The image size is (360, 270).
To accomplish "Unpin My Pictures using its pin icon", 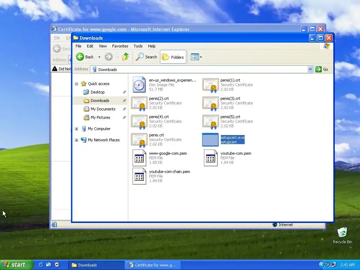I will [x=124, y=117].
